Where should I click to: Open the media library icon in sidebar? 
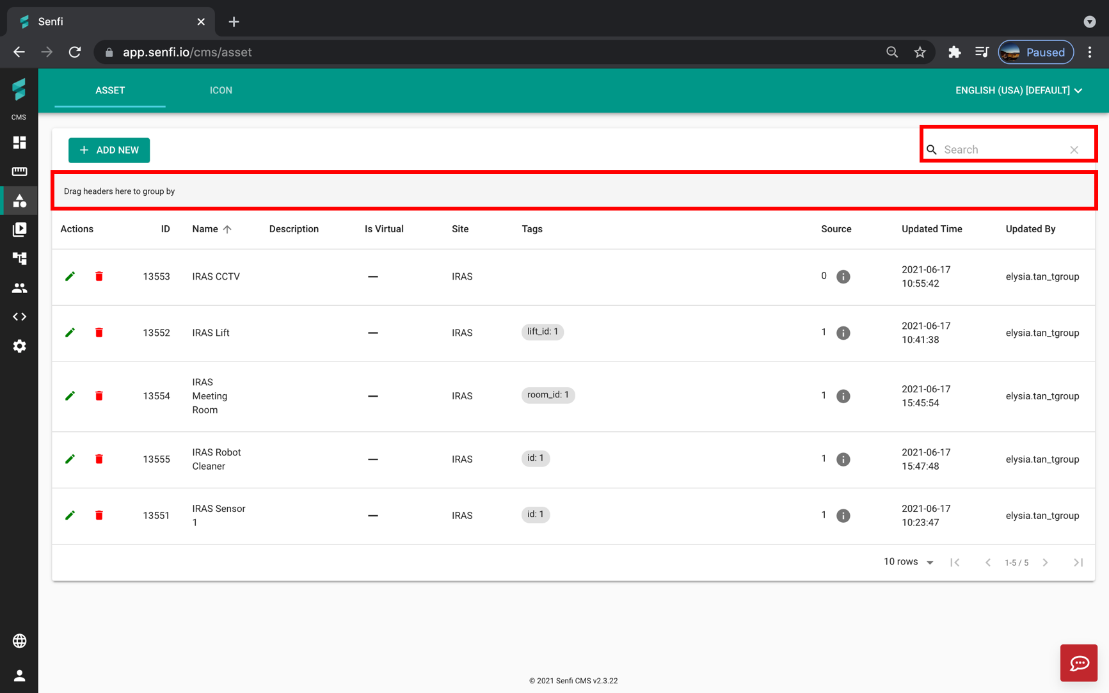[19, 229]
